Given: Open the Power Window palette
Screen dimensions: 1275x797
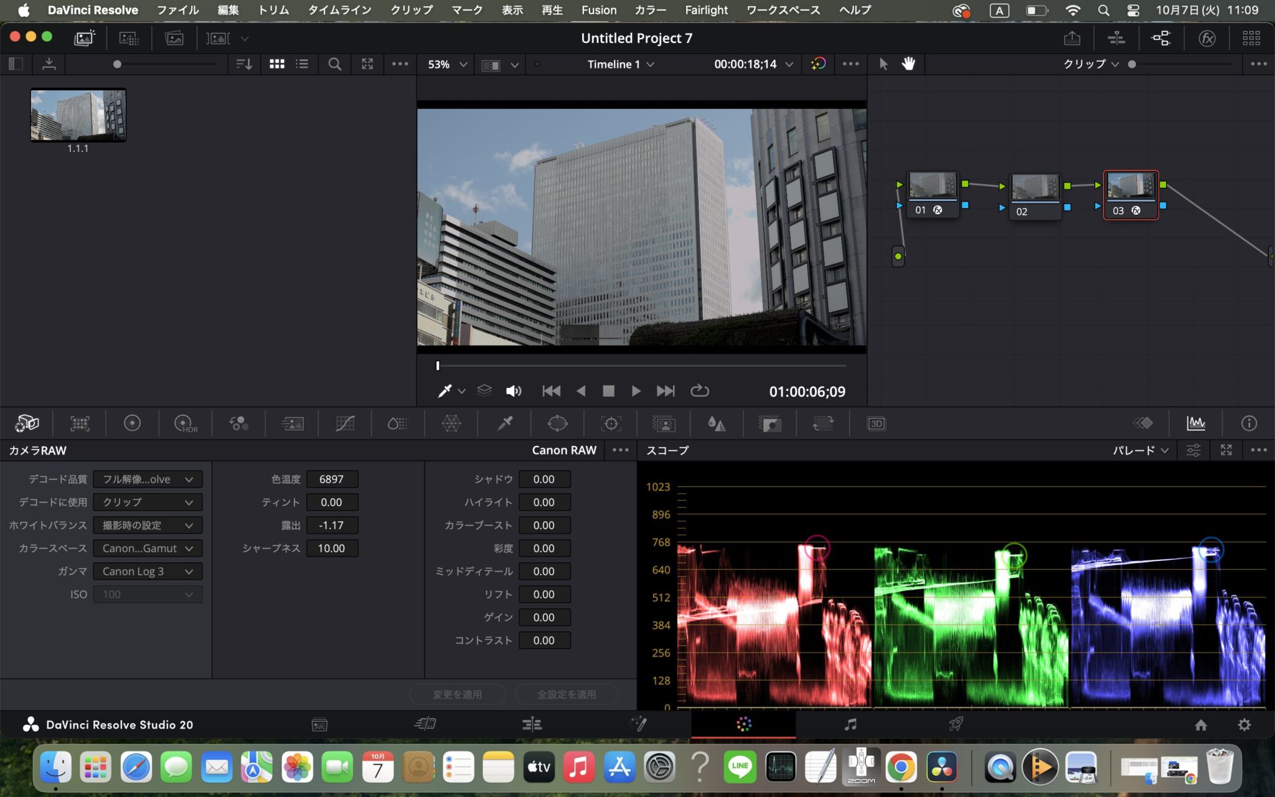Looking at the screenshot, I should point(557,424).
